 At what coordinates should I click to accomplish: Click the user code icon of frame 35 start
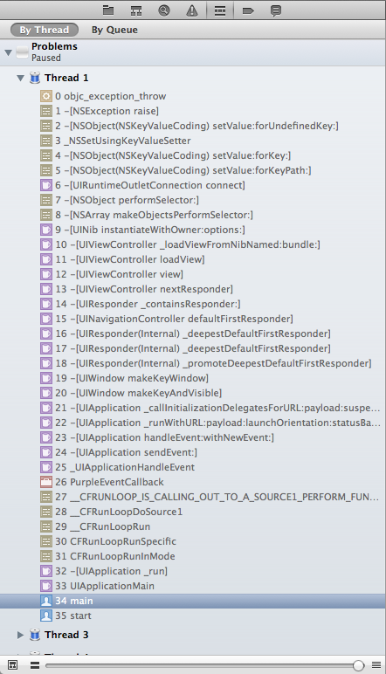[x=46, y=616]
